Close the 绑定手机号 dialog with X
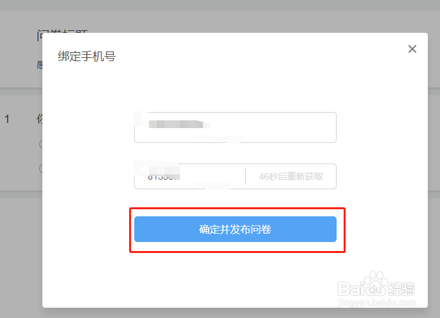 tap(412, 49)
